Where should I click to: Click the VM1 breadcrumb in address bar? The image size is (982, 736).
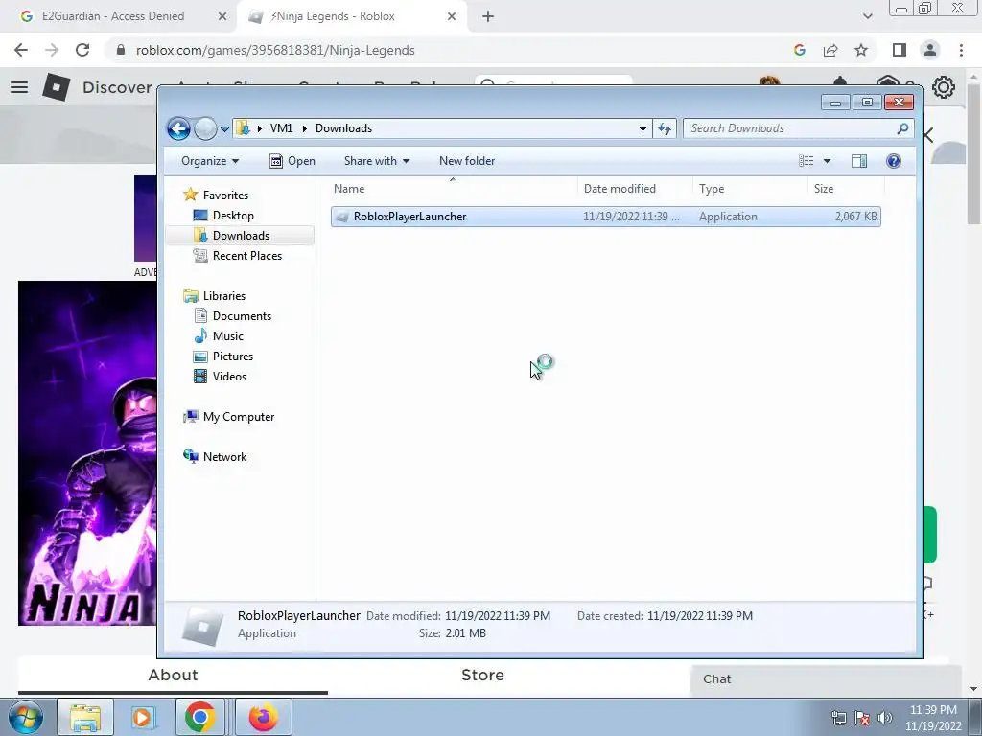(281, 128)
